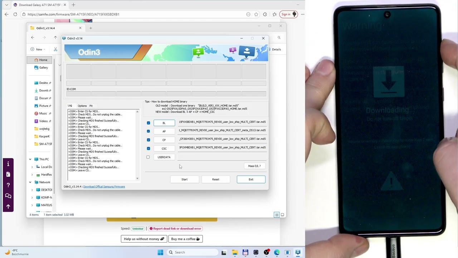The image size is (458, 258).
Task: Click the Buy me a coffee button
Action: tap(185, 239)
